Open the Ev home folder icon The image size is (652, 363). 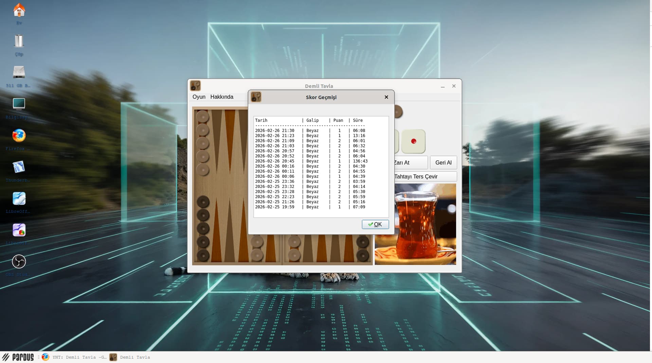tap(19, 11)
